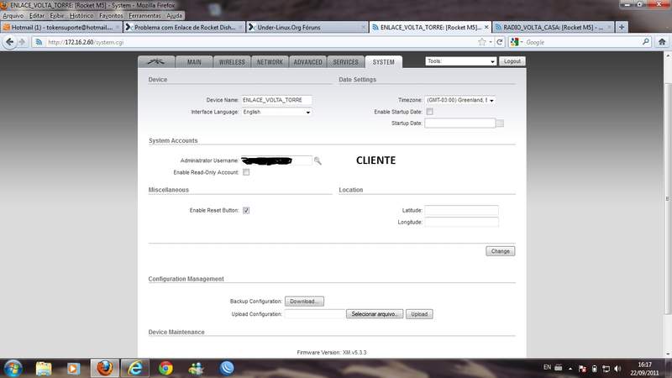Open Messenger taskbar icon
672x378 pixels.
point(197,368)
